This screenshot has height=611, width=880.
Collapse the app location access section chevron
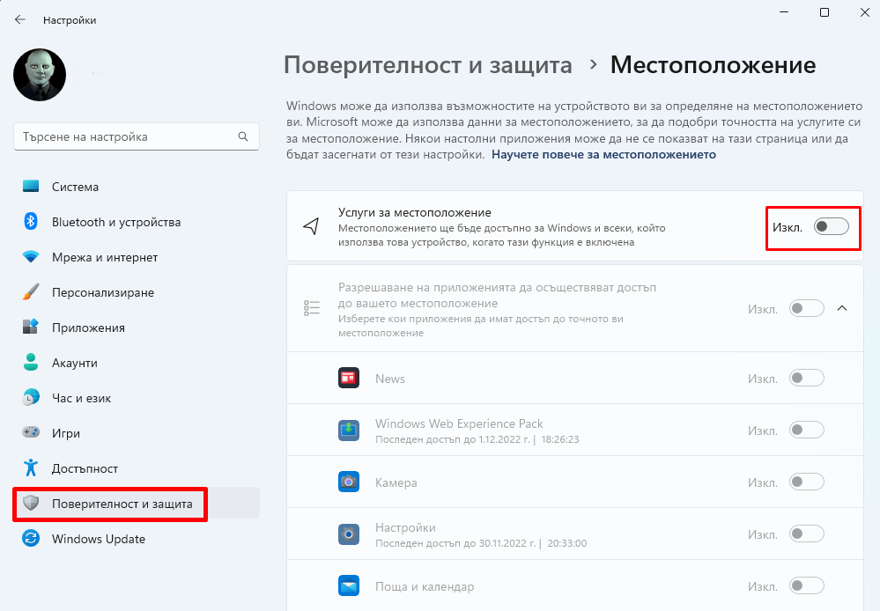click(842, 309)
